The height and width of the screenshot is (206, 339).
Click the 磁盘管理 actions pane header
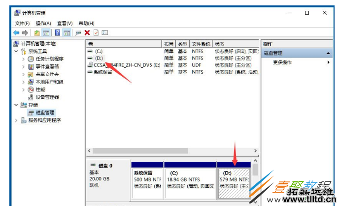coord(297,53)
